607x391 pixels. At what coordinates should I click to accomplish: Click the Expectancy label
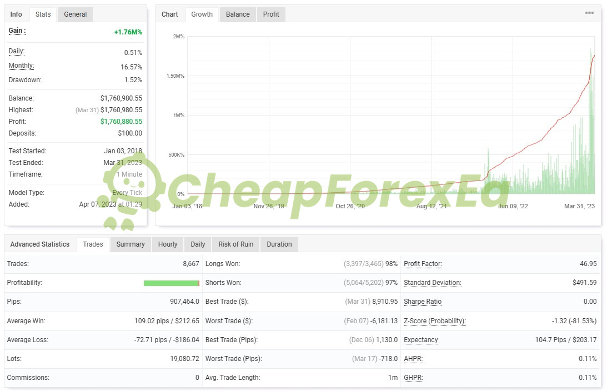coord(421,340)
